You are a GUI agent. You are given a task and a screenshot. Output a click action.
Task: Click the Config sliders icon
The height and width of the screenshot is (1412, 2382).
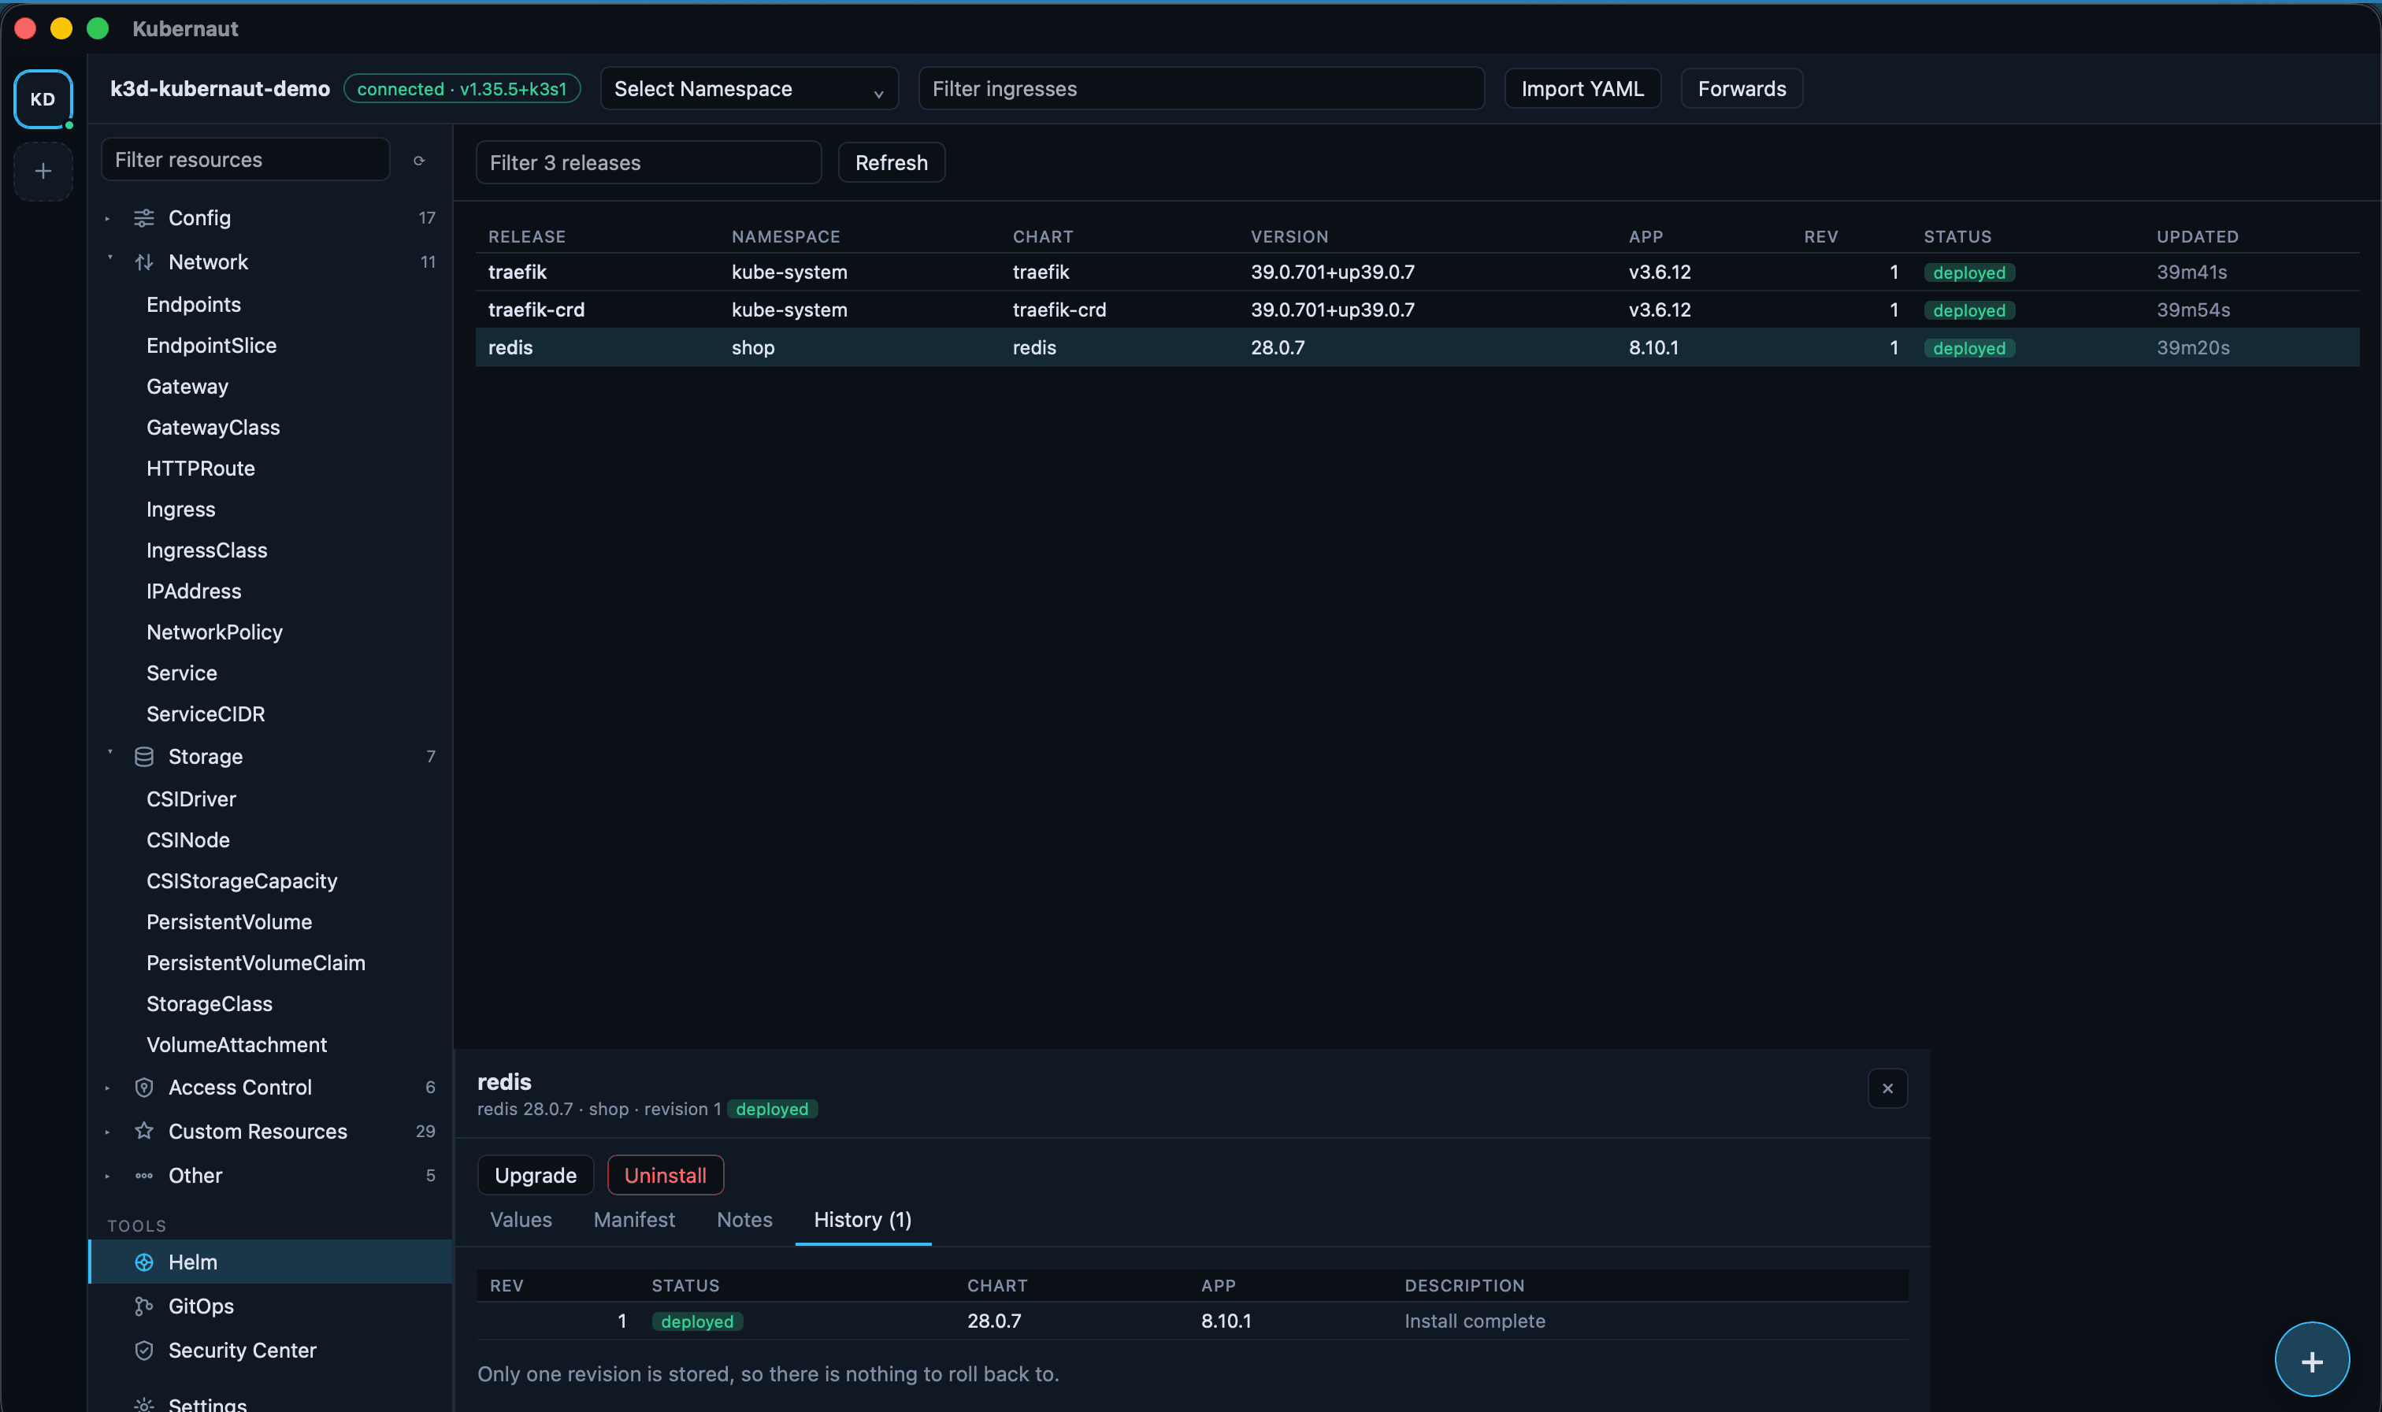(143, 218)
